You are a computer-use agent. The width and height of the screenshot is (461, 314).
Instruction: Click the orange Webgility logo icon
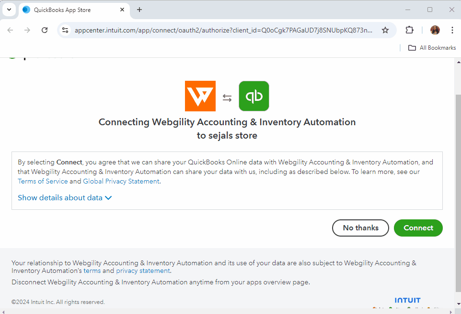[x=200, y=96]
